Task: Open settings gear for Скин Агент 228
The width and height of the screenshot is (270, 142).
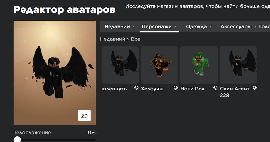Action: click(255, 88)
